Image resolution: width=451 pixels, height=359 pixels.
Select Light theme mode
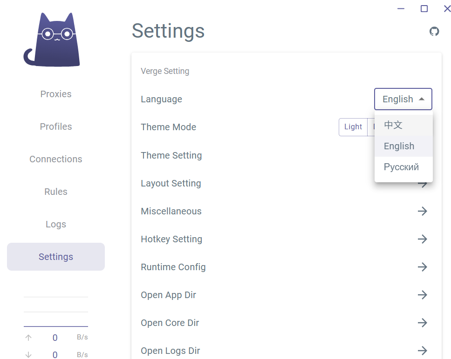point(353,127)
